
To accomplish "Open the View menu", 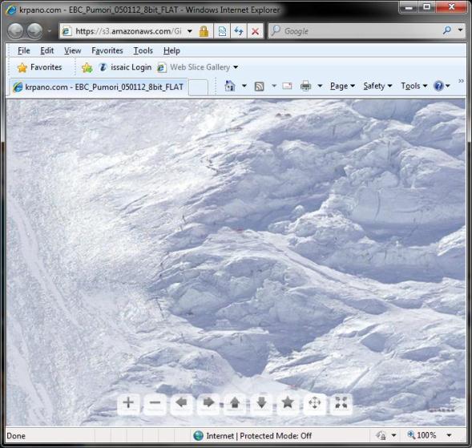I will click(73, 50).
